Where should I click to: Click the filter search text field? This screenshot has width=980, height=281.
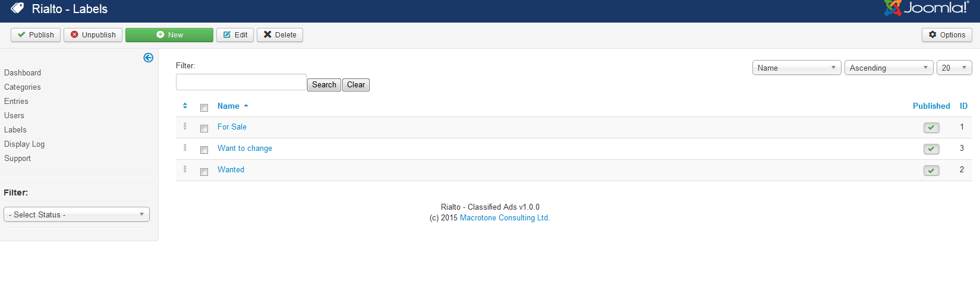point(241,82)
